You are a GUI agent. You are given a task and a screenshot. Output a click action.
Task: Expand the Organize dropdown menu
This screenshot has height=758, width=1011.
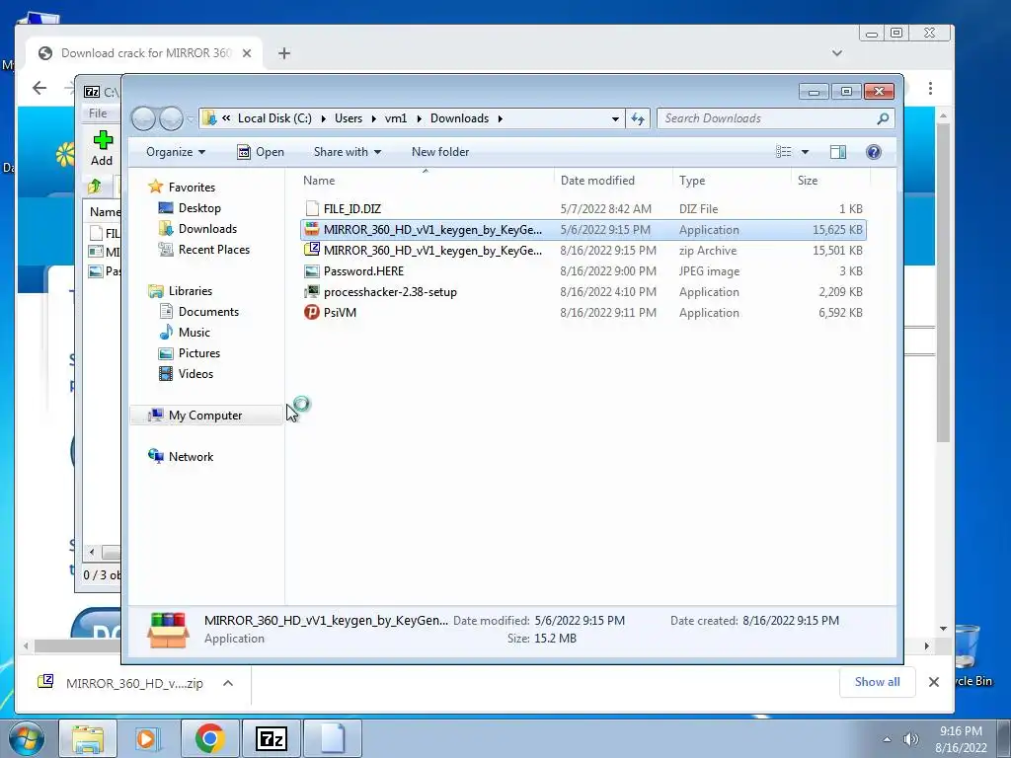click(x=176, y=152)
